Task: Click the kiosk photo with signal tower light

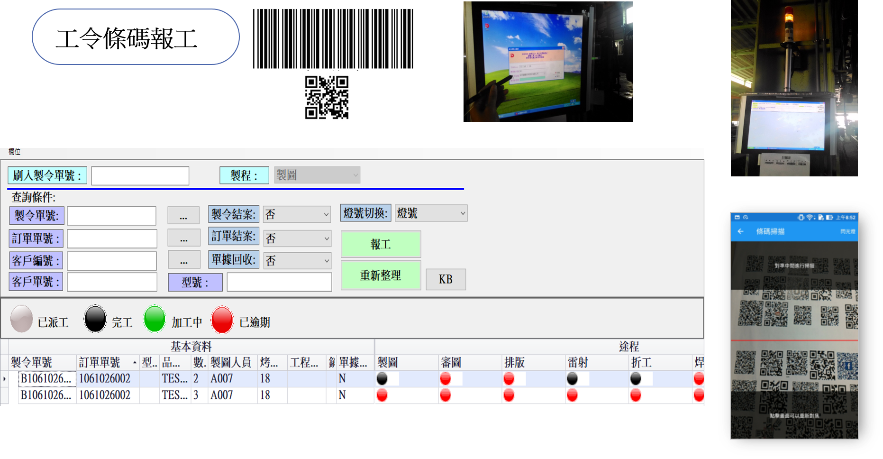Action: (794, 88)
